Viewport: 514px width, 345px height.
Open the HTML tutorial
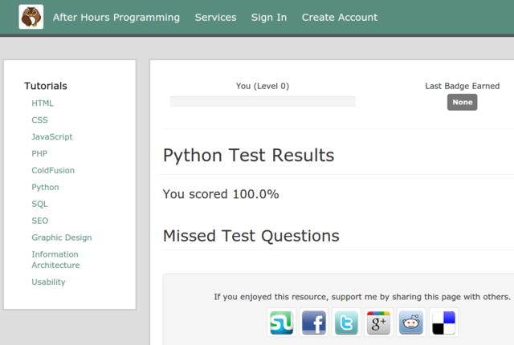pyautogui.click(x=43, y=103)
